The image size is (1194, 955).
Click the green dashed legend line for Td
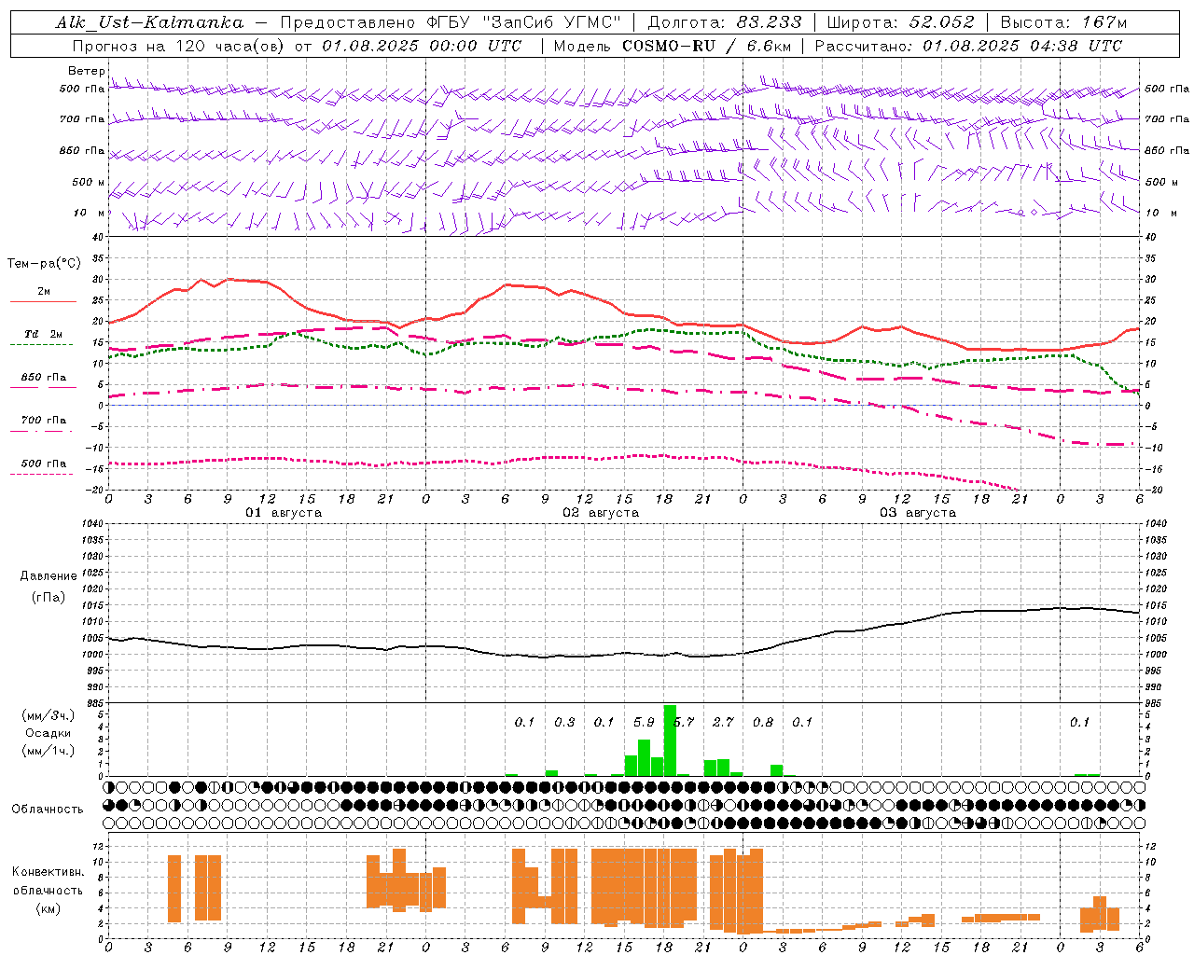click(x=41, y=345)
